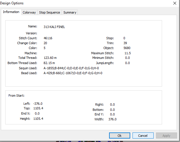Screen dimensions: 180x142
Task: Confirm with the Ok button
Action: (x=120, y=136)
